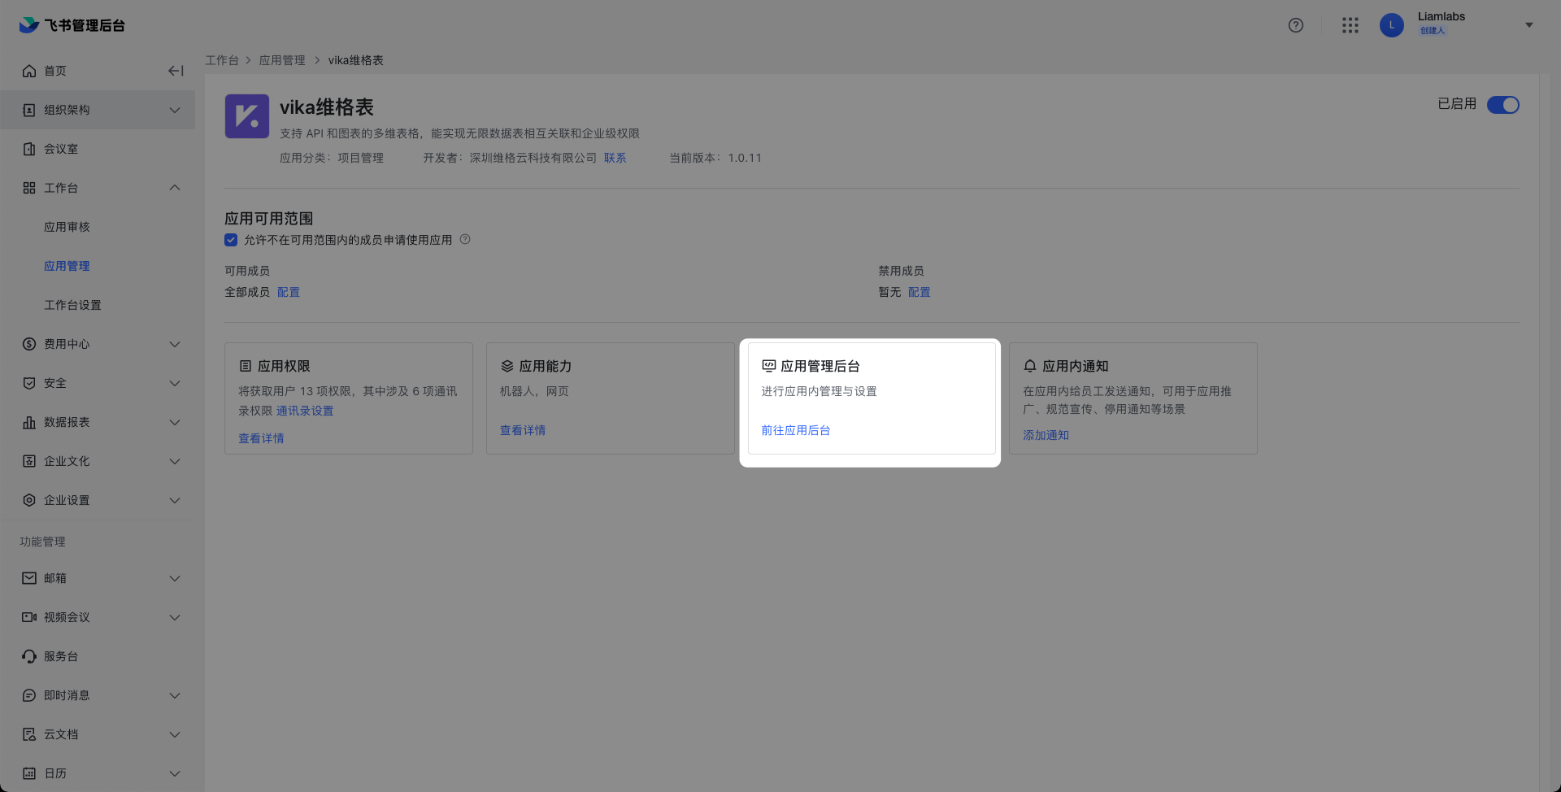Click the Liamlabs user avatar
The width and height of the screenshot is (1561, 792).
1391,25
